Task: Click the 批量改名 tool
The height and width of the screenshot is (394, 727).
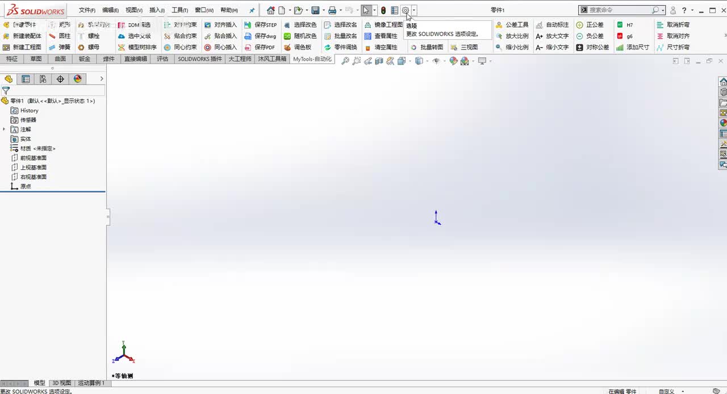Action: tap(341, 36)
